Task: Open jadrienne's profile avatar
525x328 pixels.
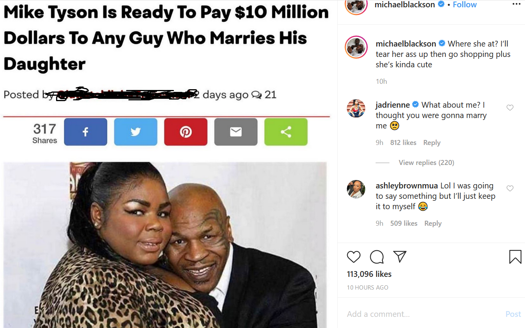Action: [356, 108]
